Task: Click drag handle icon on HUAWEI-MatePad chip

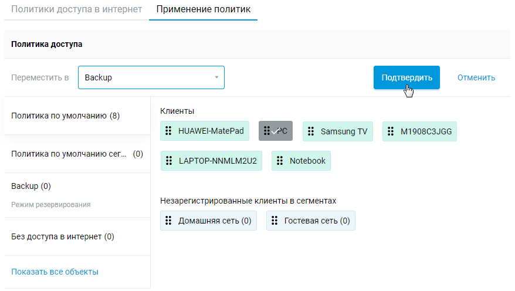Action: click(x=168, y=131)
